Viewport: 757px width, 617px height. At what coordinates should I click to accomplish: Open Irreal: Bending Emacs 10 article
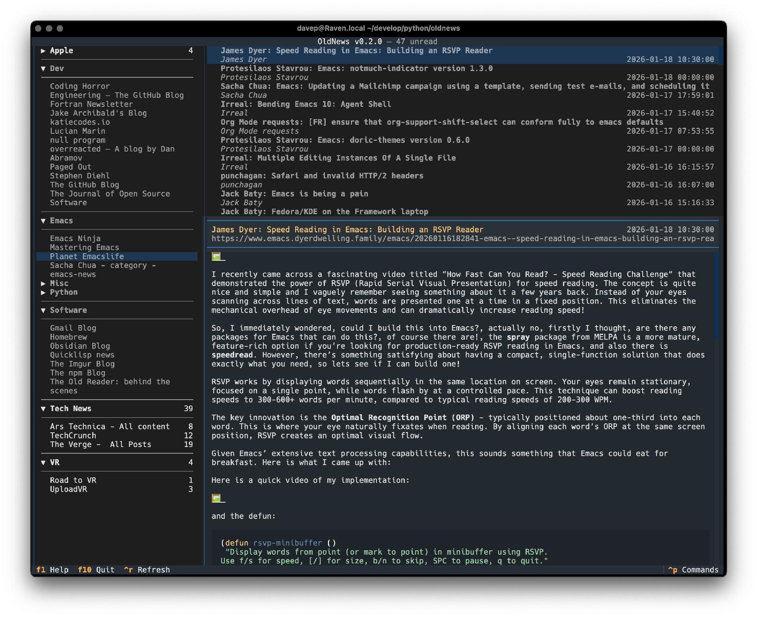(306, 104)
